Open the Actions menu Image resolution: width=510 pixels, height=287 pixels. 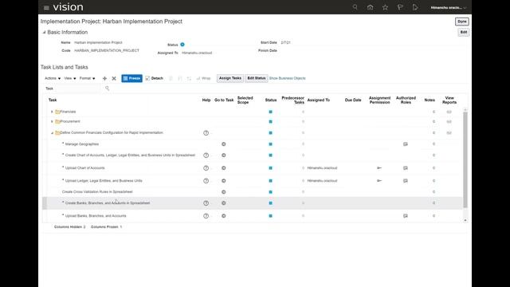[53, 78]
